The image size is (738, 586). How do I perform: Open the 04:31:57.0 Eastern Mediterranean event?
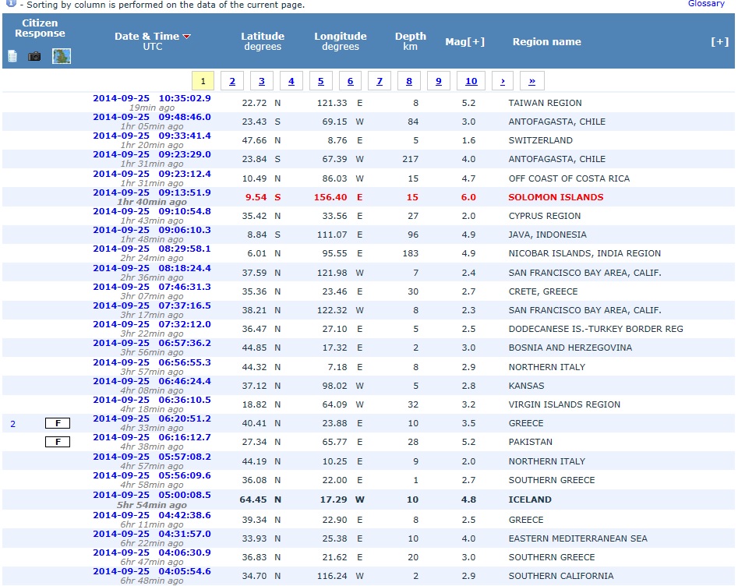[x=151, y=535]
